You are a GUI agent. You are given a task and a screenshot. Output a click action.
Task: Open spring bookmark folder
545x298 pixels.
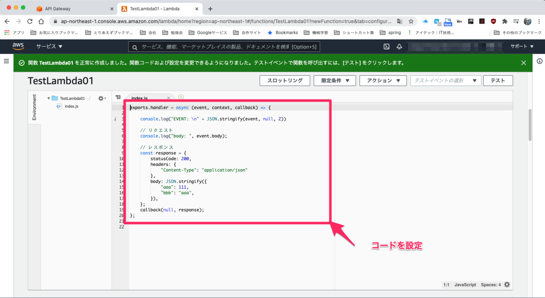[x=391, y=33]
